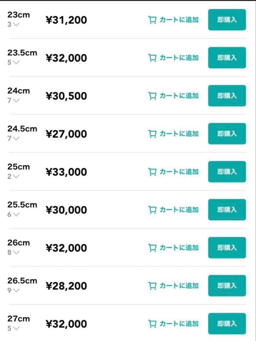
Task: Click the cart icon for 25cm size
Action: 152,172
